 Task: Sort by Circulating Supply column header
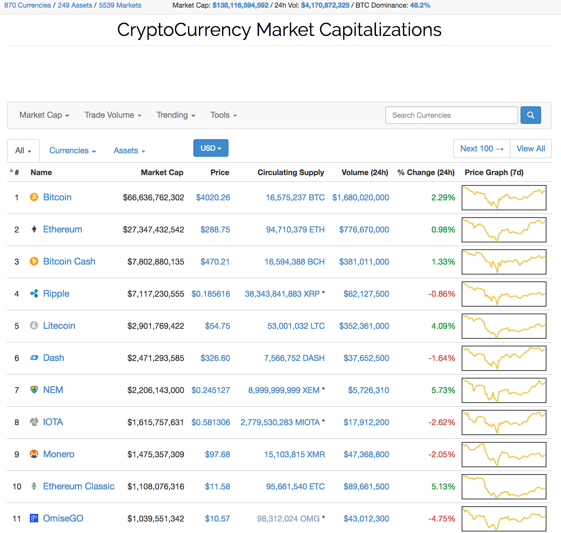tap(291, 172)
